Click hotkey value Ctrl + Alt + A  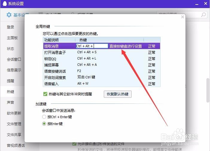[87, 65]
